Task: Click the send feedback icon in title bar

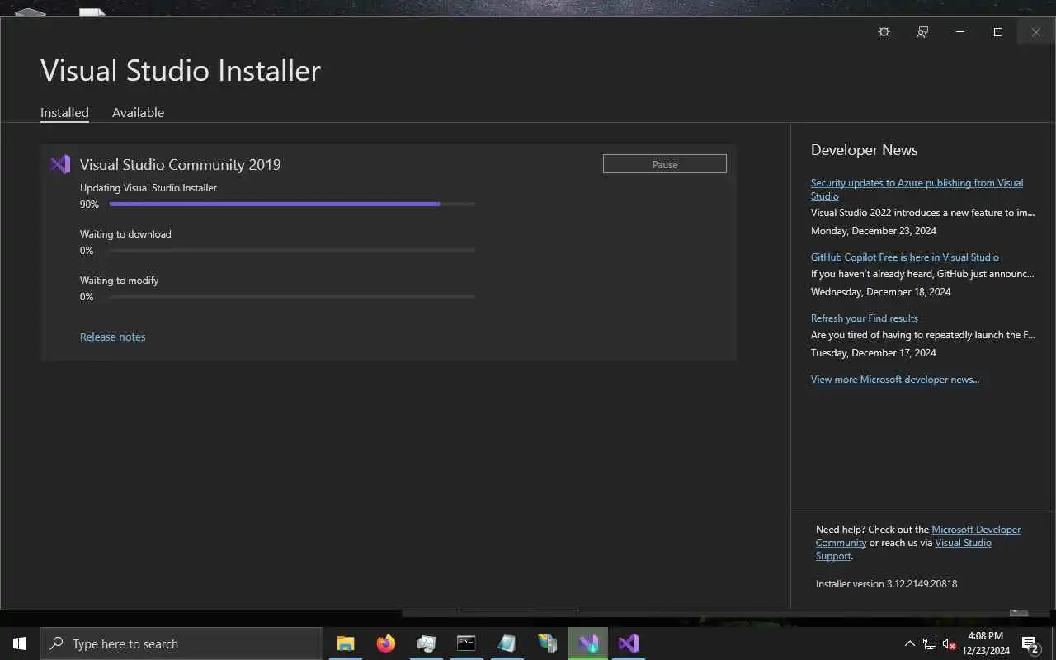Action: tap(922, 32)
